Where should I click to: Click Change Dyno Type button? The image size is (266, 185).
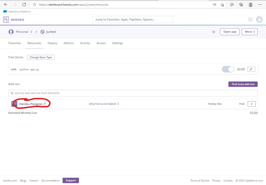pyautogui.click(x=41, y=57)
